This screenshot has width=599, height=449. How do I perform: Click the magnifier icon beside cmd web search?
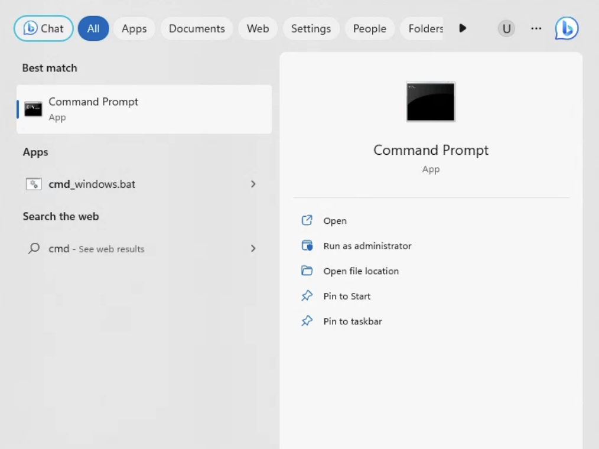(34, 249)
